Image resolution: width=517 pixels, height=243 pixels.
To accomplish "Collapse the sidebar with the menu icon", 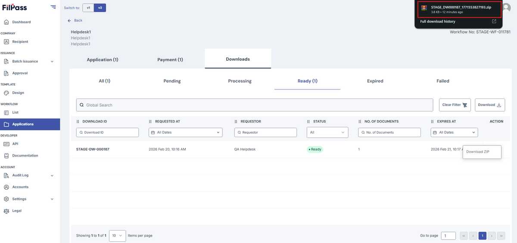I will 53,7.
